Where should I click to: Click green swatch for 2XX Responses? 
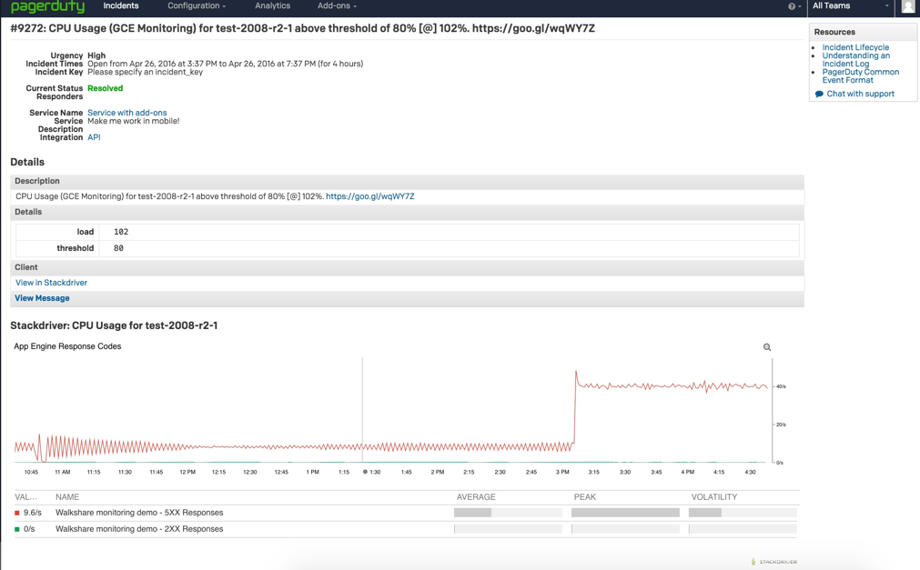tap(17, 529)
